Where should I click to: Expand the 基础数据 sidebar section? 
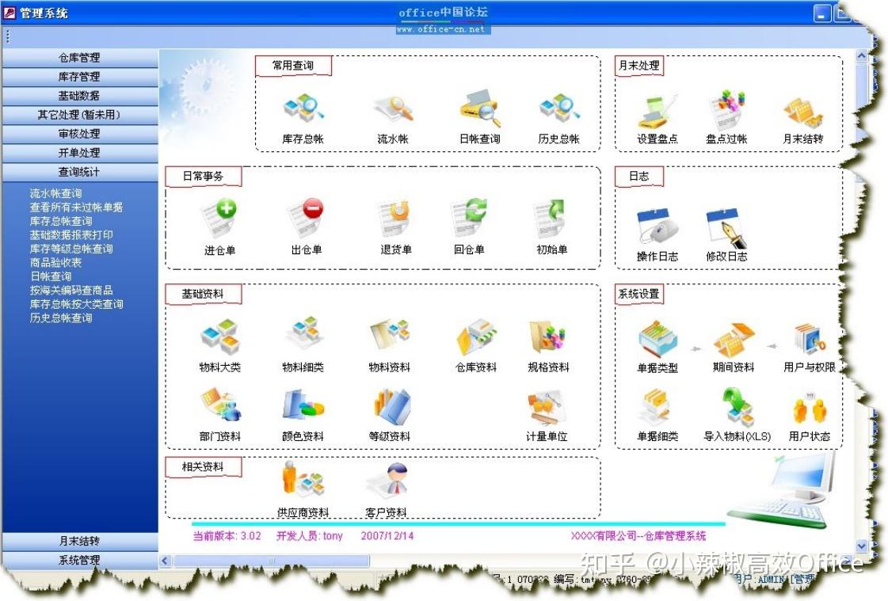pos(78,95)
